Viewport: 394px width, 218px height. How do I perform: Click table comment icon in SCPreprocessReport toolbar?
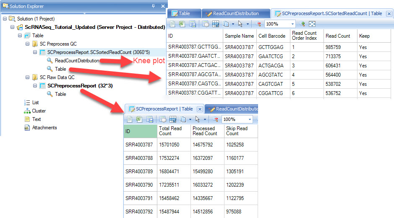tap(163, 119)
